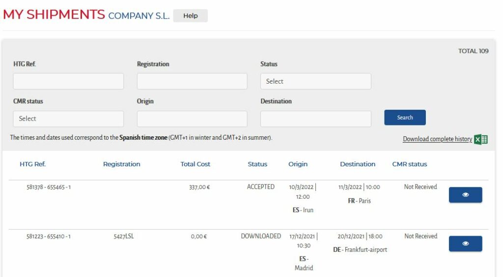The height and width of the screenshot is (277, 503).
Task: Select the Destination filter field
Action: 316,119
